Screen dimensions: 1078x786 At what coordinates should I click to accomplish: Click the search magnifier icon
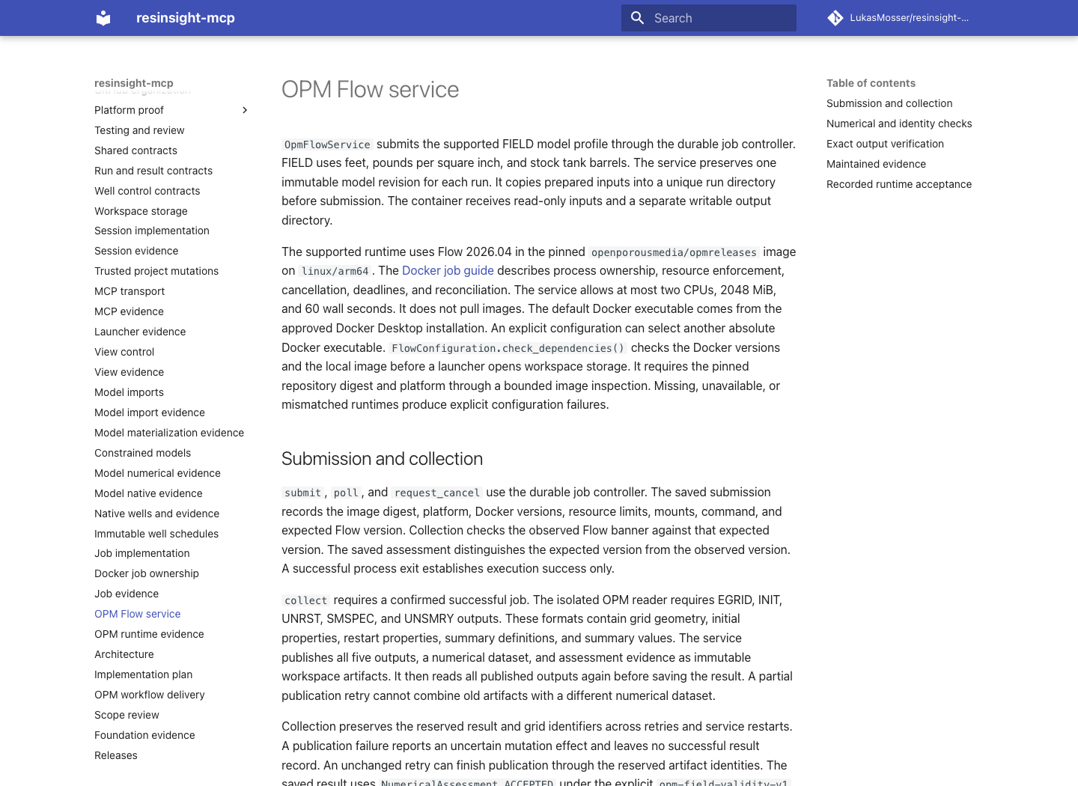click(638, 18)
